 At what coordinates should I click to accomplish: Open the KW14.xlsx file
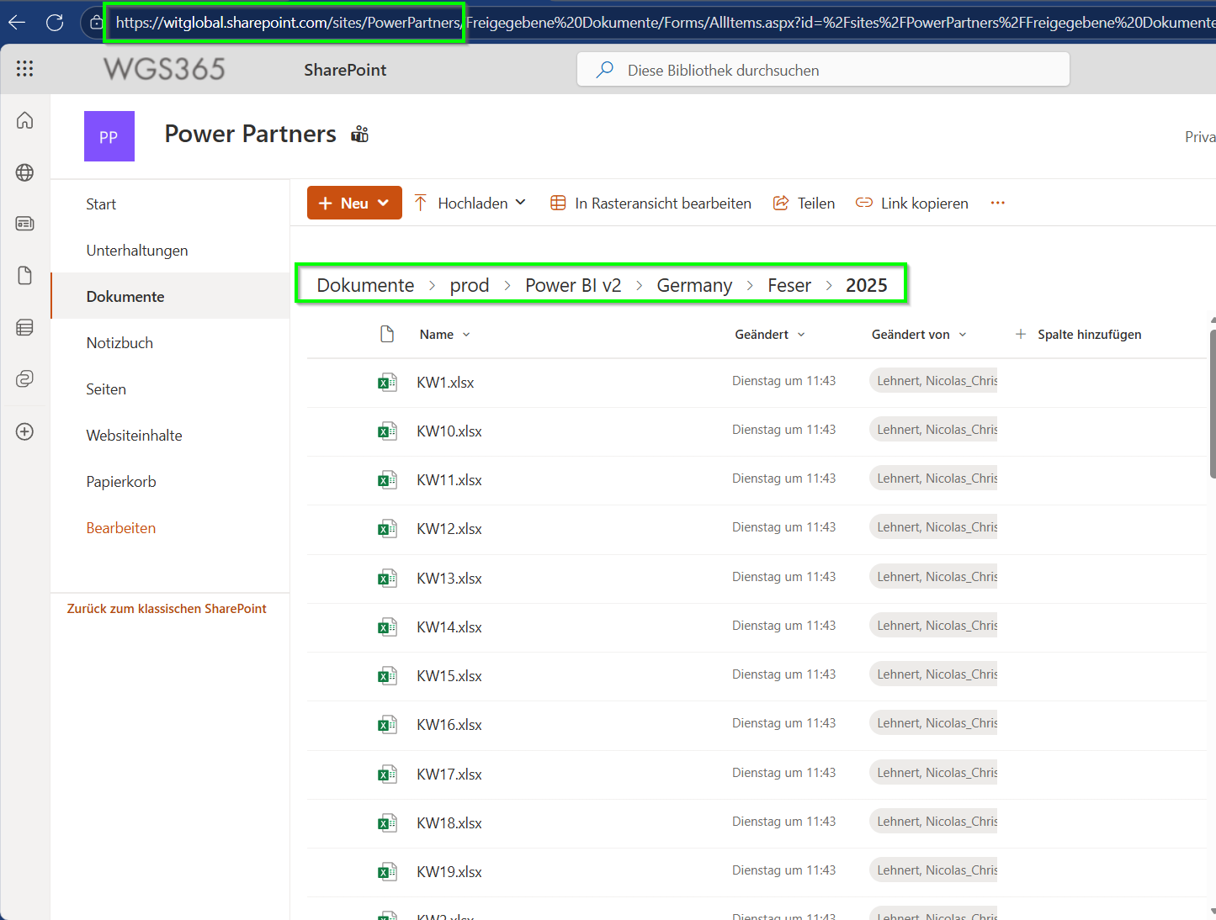(x=449, y=627)
